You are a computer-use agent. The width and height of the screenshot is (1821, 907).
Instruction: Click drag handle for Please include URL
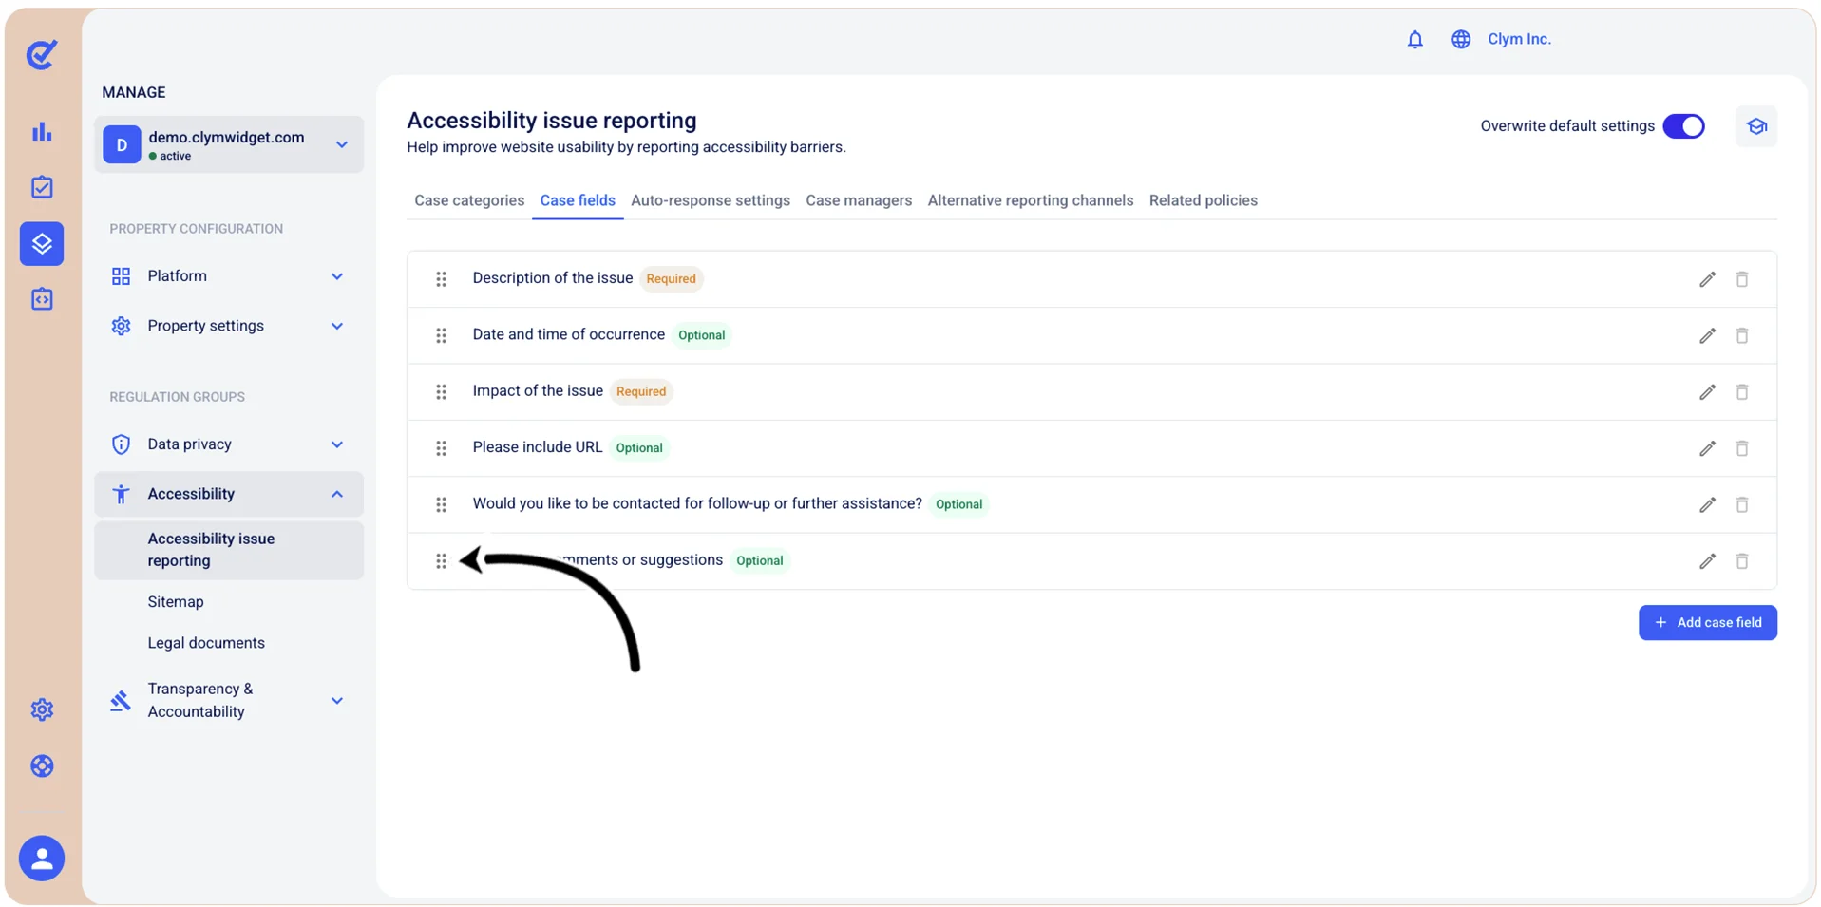pos(441,448)
